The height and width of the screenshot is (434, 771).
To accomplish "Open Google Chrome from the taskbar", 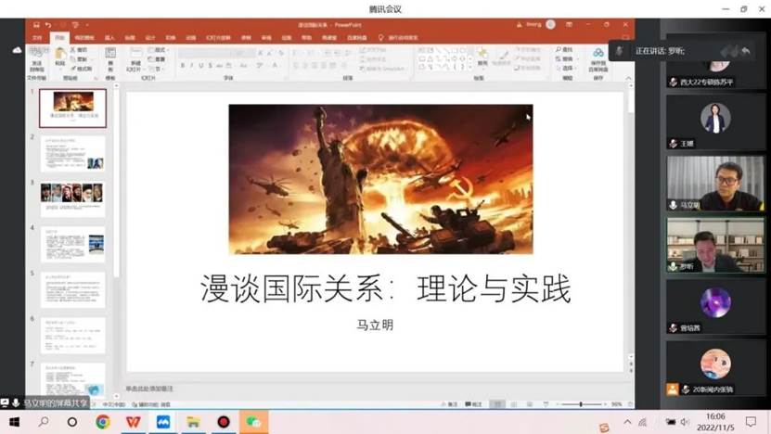I will tap(102, 422).
